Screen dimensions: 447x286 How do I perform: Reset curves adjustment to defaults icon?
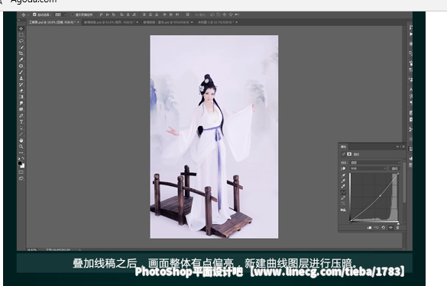tap(384, 227)
